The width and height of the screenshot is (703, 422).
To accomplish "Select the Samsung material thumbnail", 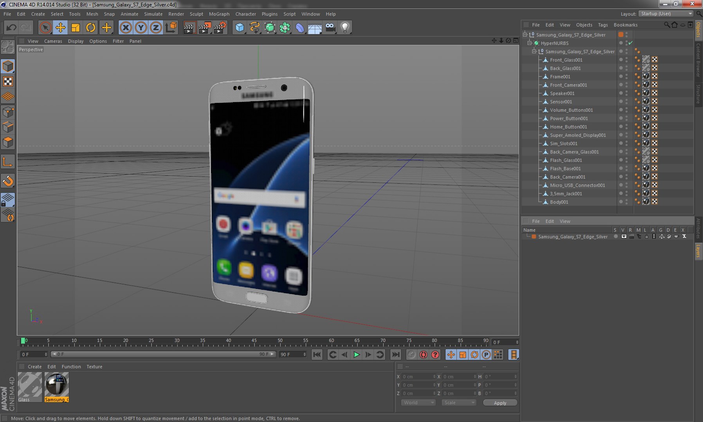I will coord(56,387).
